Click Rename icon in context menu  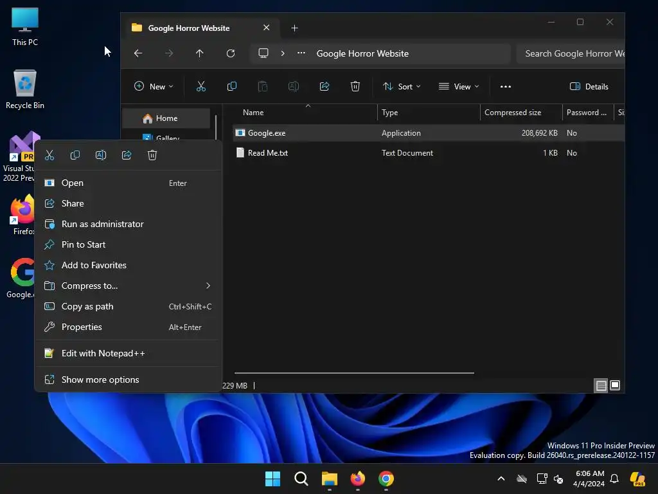pos(101,156)
